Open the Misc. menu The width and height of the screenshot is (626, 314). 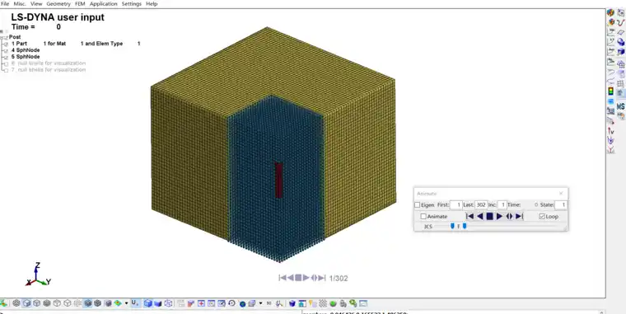(x=20, y=3)
